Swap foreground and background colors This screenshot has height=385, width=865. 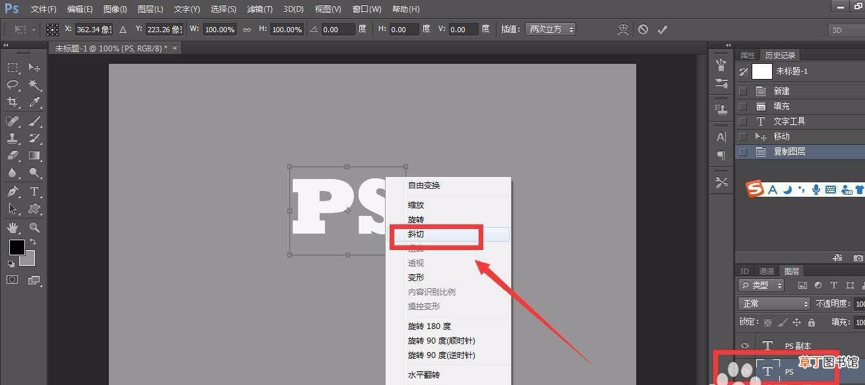click(x=33, y=242)
